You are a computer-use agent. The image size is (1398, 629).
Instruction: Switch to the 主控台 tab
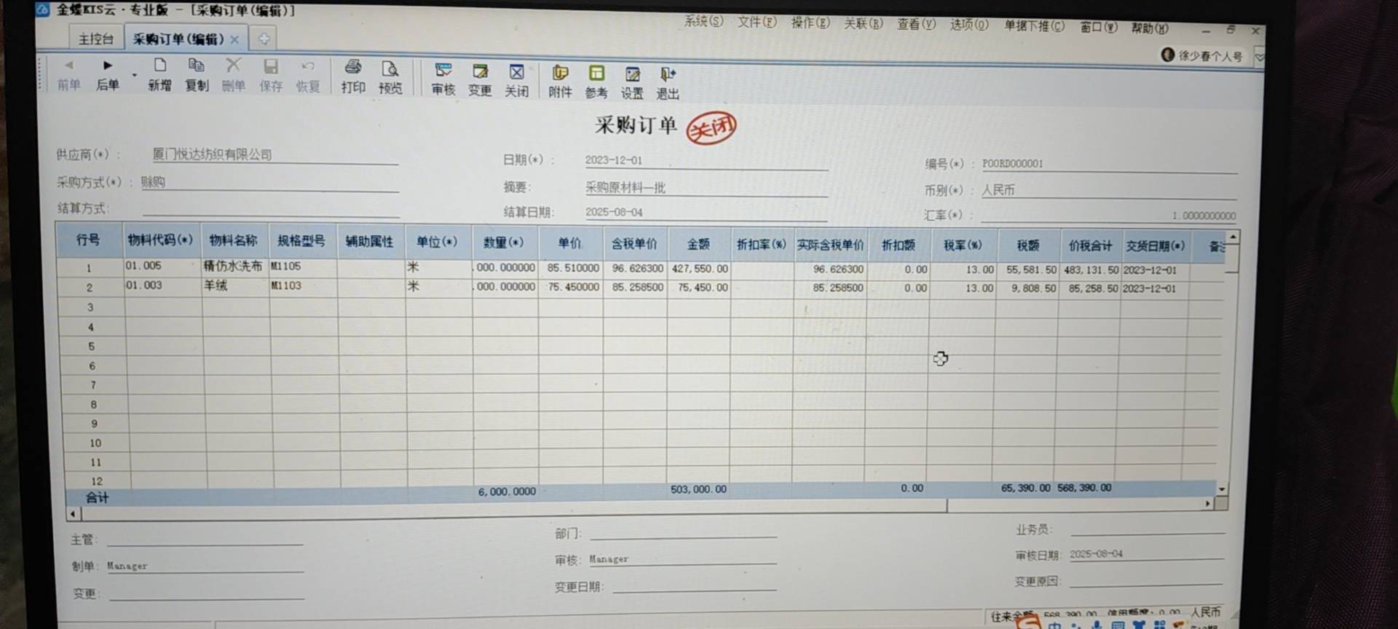[95, 39]
